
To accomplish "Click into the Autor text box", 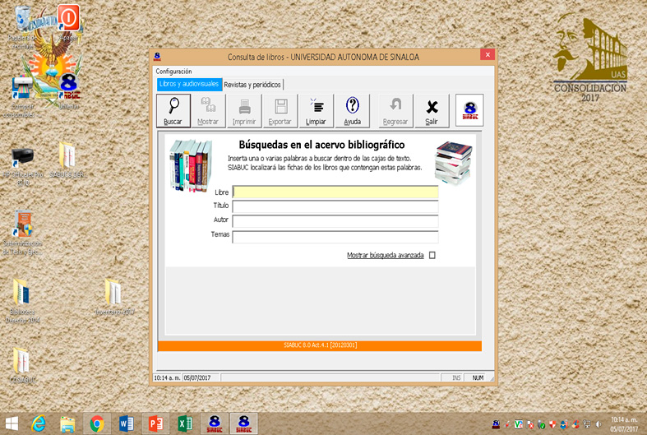I will 335,221.
